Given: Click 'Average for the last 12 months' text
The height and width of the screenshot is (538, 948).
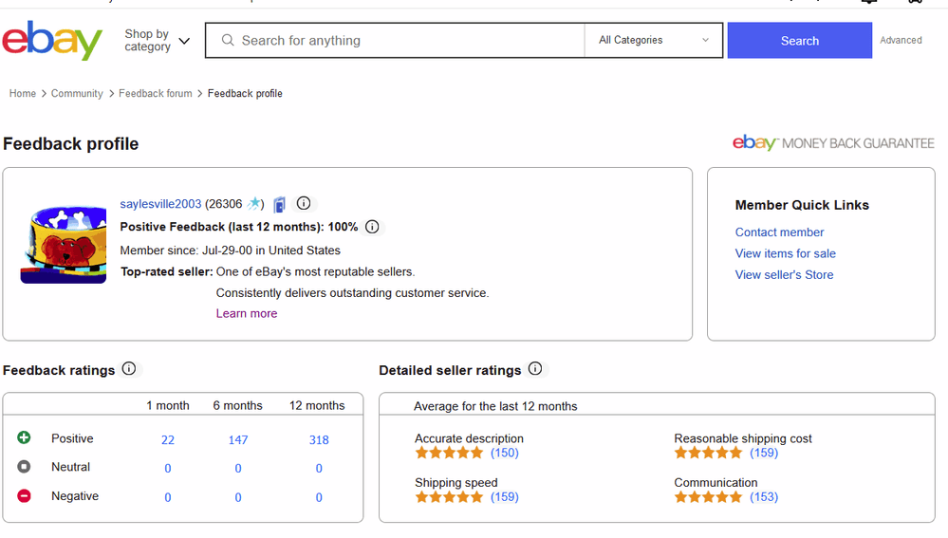Looking at the screenshot, I should coord(495,406).
